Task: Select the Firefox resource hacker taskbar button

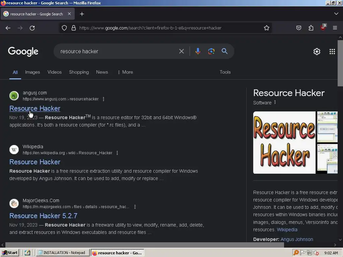Action: click(x=117, y=253)
